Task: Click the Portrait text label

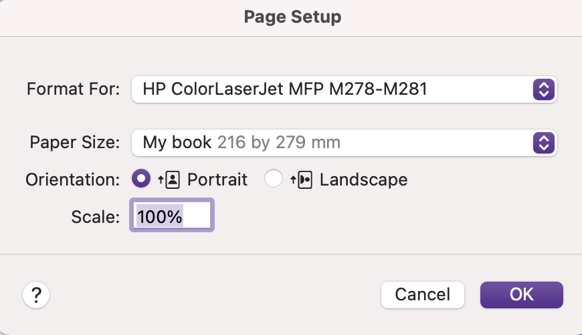Action: (x=217, y=180)
